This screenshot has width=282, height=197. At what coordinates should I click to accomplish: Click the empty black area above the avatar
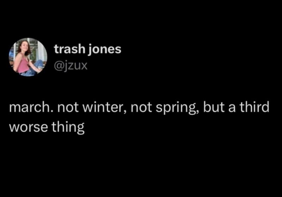[28, 18]
